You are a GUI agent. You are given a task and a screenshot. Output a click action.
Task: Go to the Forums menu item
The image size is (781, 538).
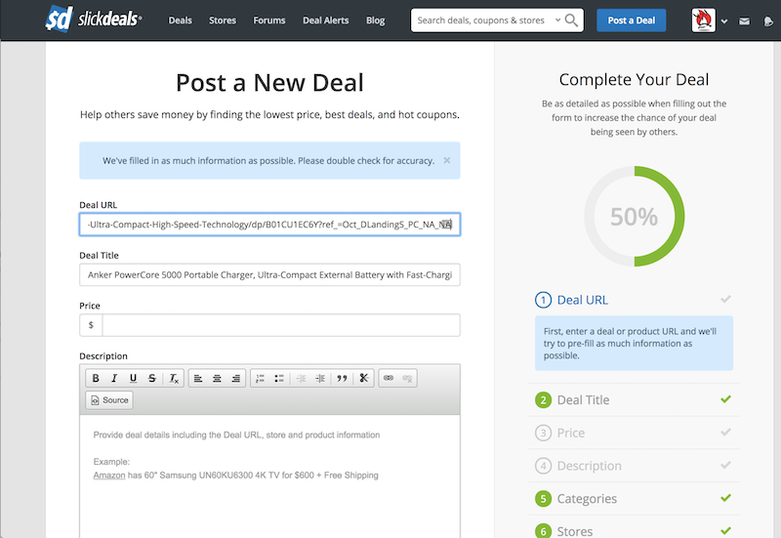[x=268, y=21]
